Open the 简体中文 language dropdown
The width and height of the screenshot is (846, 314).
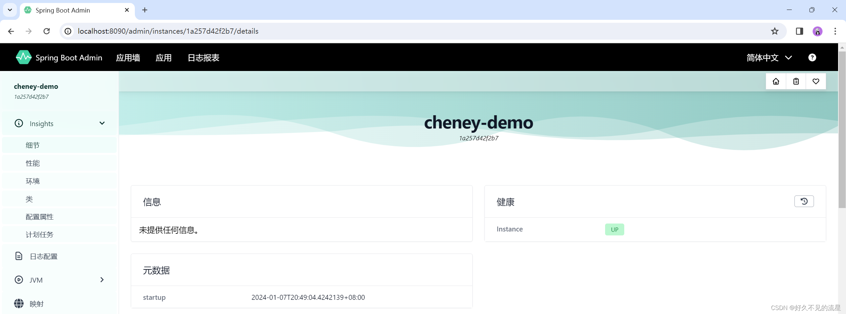pyautogui.click(x=769, y=58)
